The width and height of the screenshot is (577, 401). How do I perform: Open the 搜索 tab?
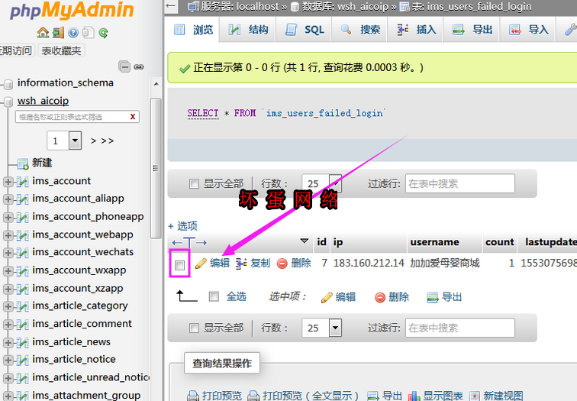point(359,30)
